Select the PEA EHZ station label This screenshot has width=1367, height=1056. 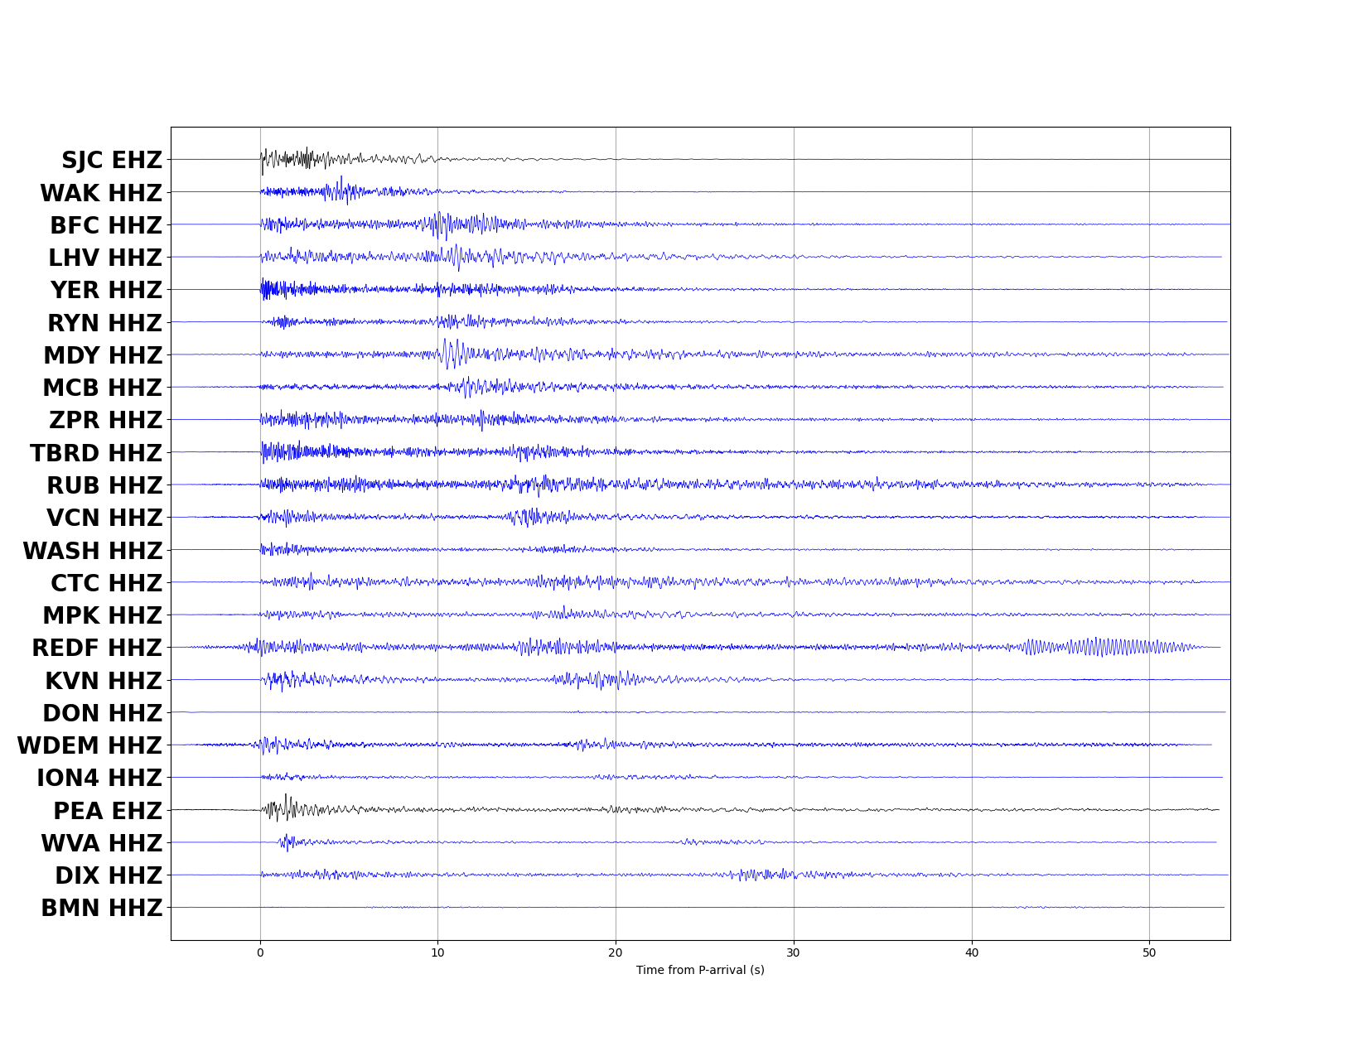tap(108, 811)
